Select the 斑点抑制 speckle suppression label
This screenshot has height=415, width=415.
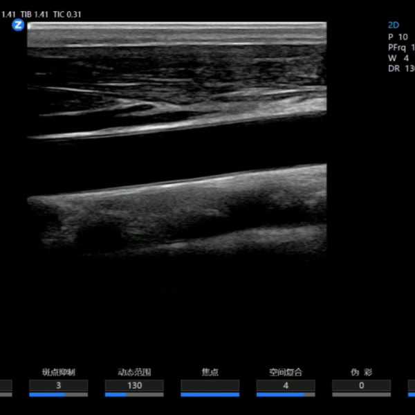click(59, 372)
